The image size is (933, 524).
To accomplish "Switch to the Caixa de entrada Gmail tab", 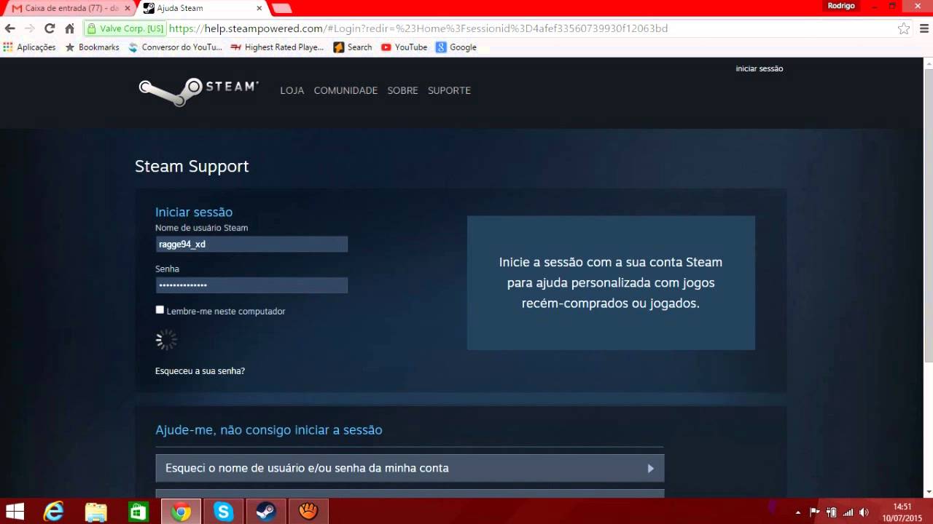I will click(x=70, y=8).
